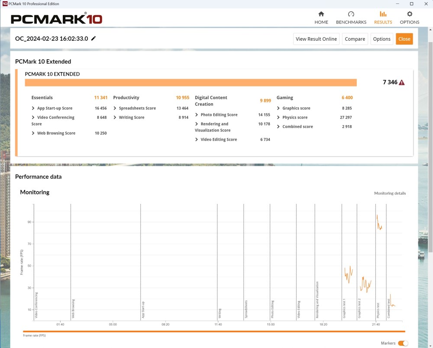Click the scrollbar up arrow
The height and width of the screenshot is (348, 433).
[430, 29]
